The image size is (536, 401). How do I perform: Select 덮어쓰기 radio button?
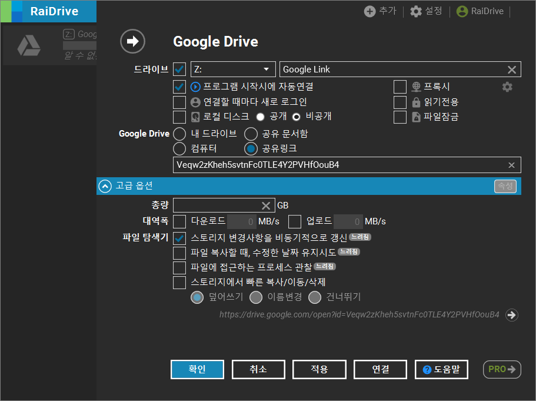click(x=197, y=298)
